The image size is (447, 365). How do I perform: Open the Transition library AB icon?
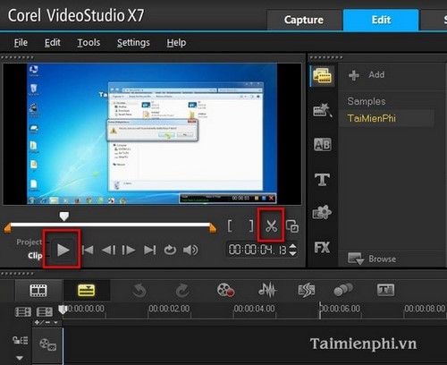coord(322,145)
